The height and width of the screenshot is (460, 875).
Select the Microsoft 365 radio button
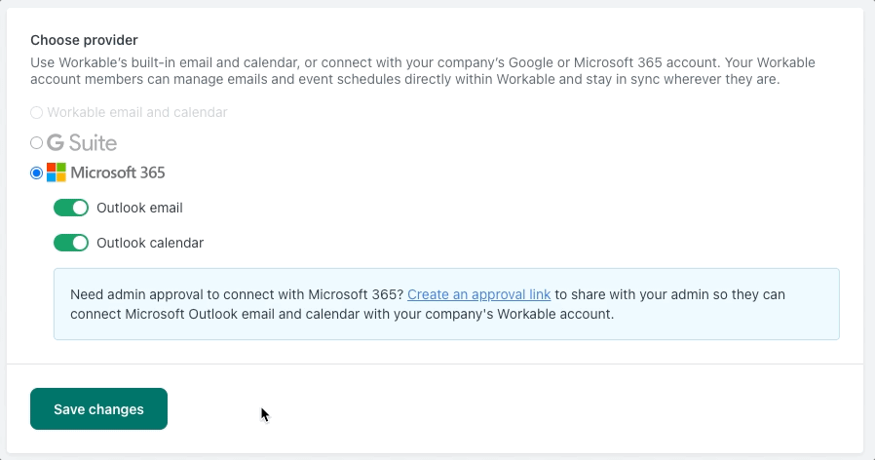[x=36, y=173]
